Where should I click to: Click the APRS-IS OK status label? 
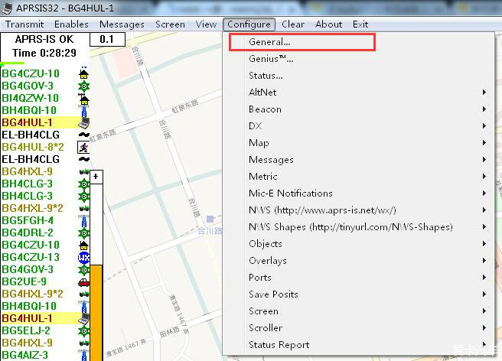coord(45,39)
